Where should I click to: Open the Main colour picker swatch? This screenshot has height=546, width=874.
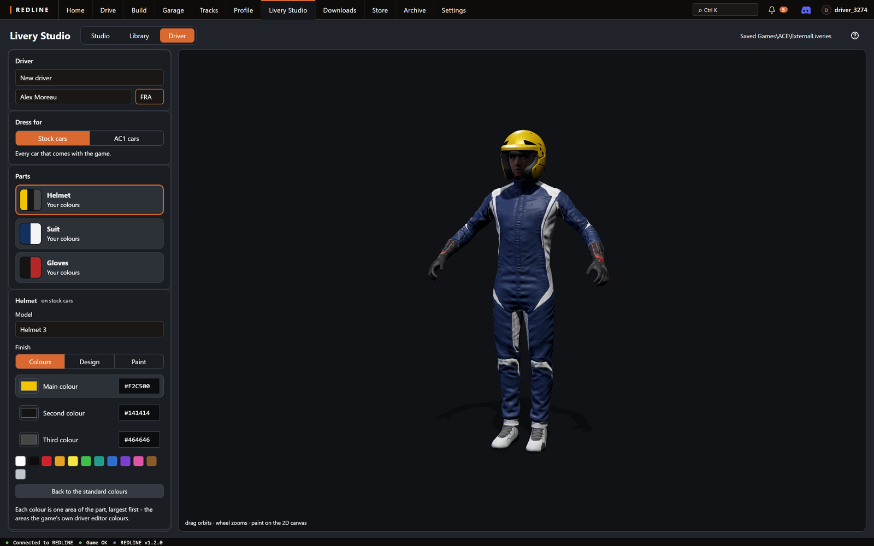(x=29, y=386)
